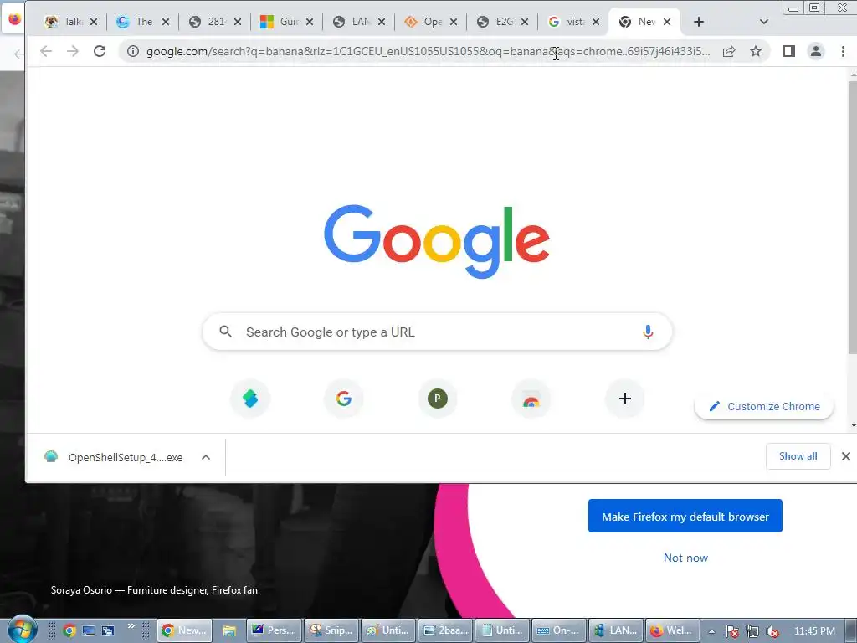Reload the current Chrome page

[100, 51]
